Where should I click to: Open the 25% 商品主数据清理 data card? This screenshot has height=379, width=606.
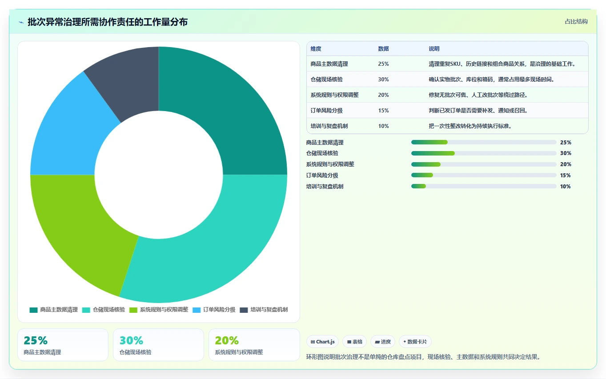[63, 345]
